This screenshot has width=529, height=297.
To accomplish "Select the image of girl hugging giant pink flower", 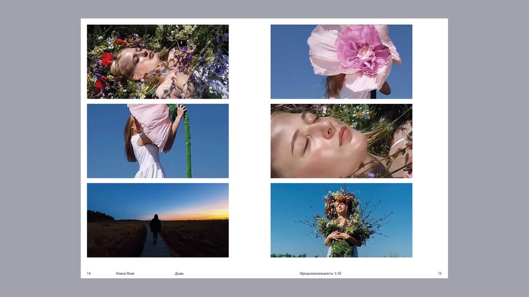I will pos(158,141).
